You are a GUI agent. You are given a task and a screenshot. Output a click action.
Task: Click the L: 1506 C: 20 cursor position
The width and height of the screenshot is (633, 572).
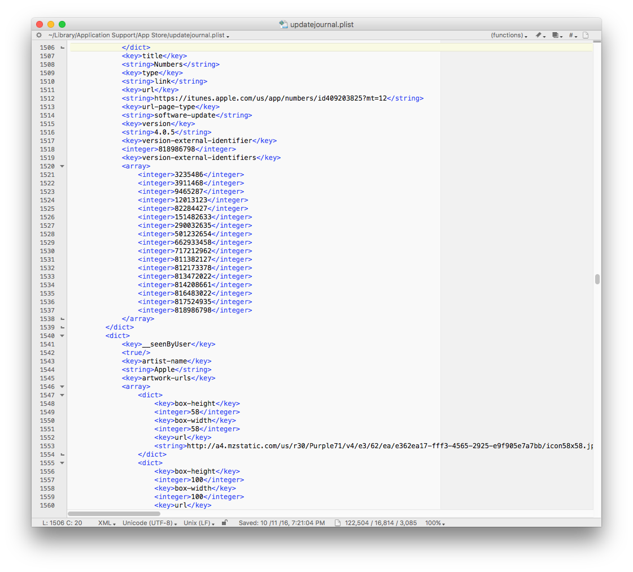pos(62,523)
